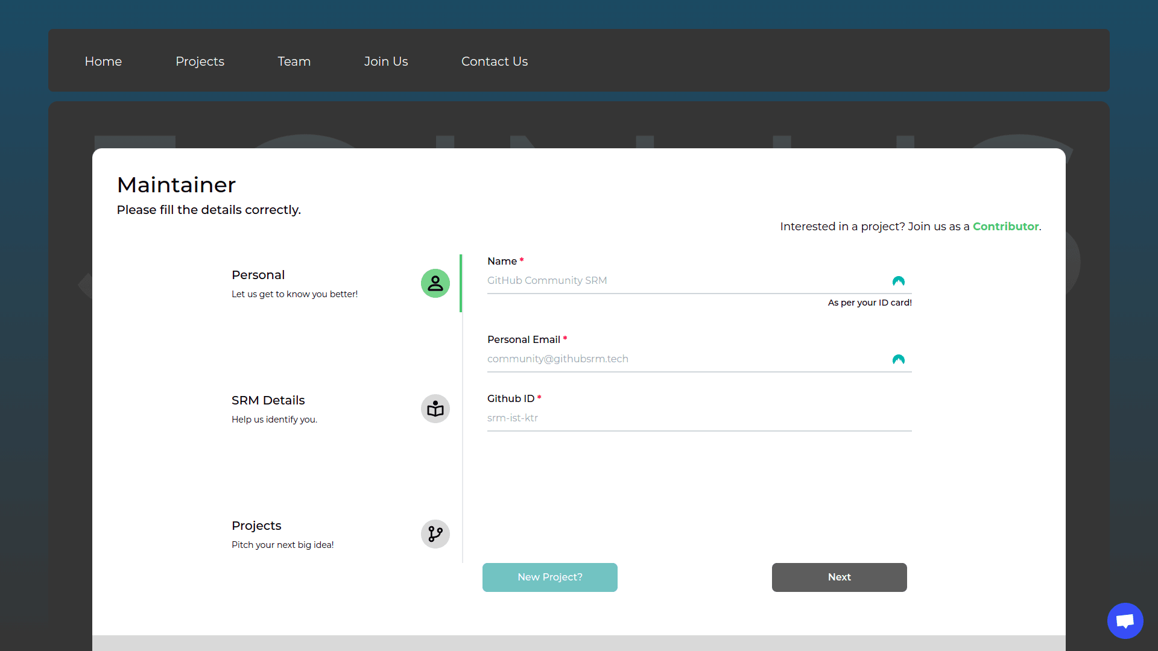Select the SRM Details step label
This screenshot has width=1158, height=651.
[x=268, y=400]
